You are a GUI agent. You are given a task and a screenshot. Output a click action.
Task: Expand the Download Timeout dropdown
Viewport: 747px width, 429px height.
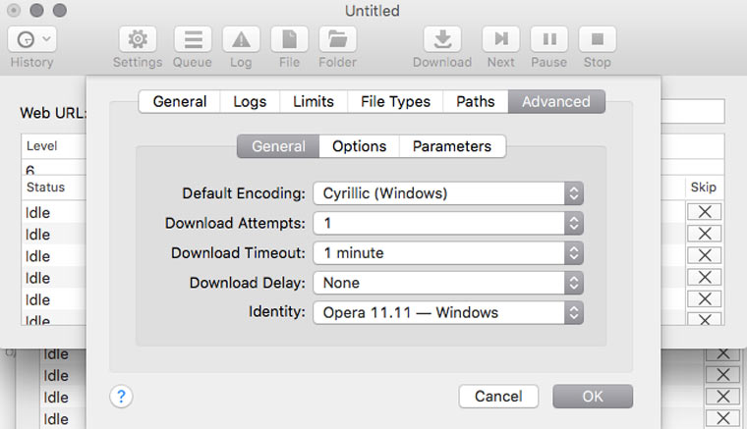[448, 253]
